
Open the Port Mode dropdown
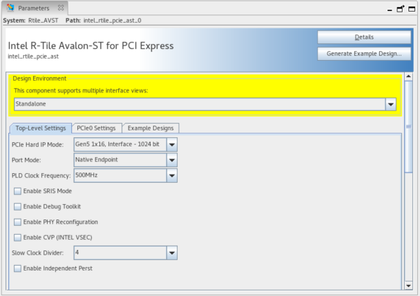pyautogui.click(x=172, y=160)
